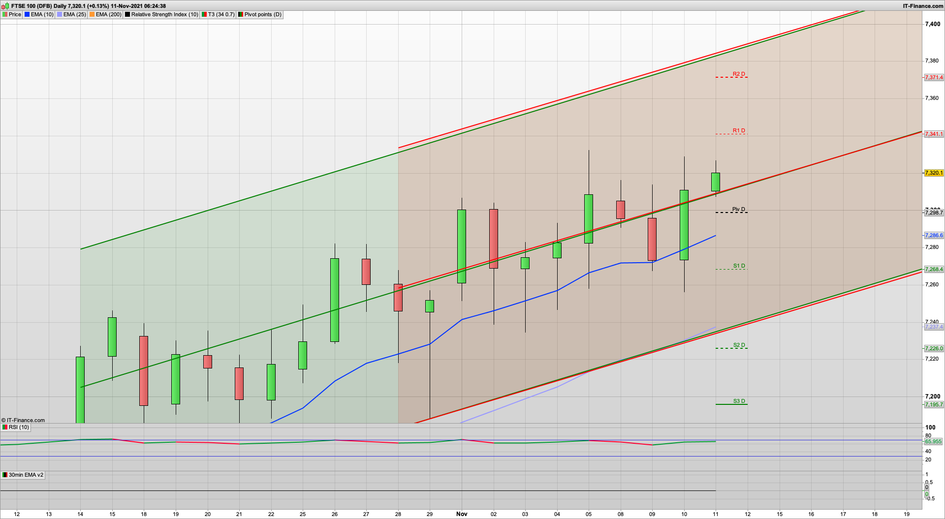
Task: Click the T3 (34 0.7) indicator icon
Action: (204, 15)
